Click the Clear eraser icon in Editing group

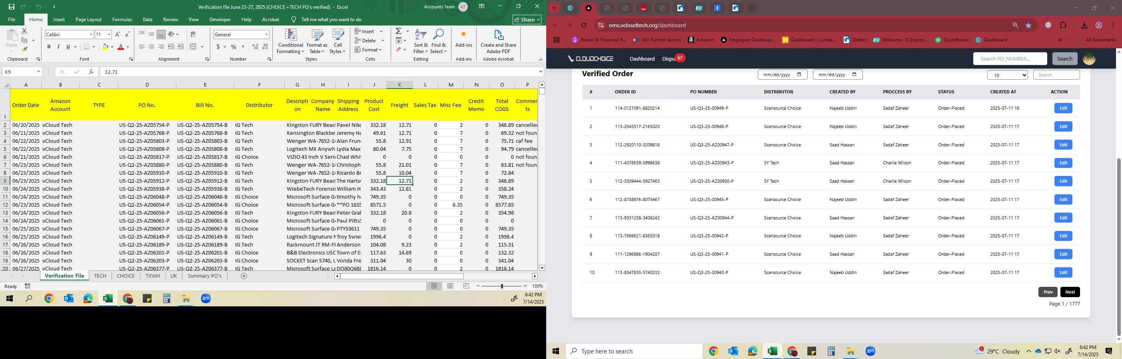coord(399,49)
